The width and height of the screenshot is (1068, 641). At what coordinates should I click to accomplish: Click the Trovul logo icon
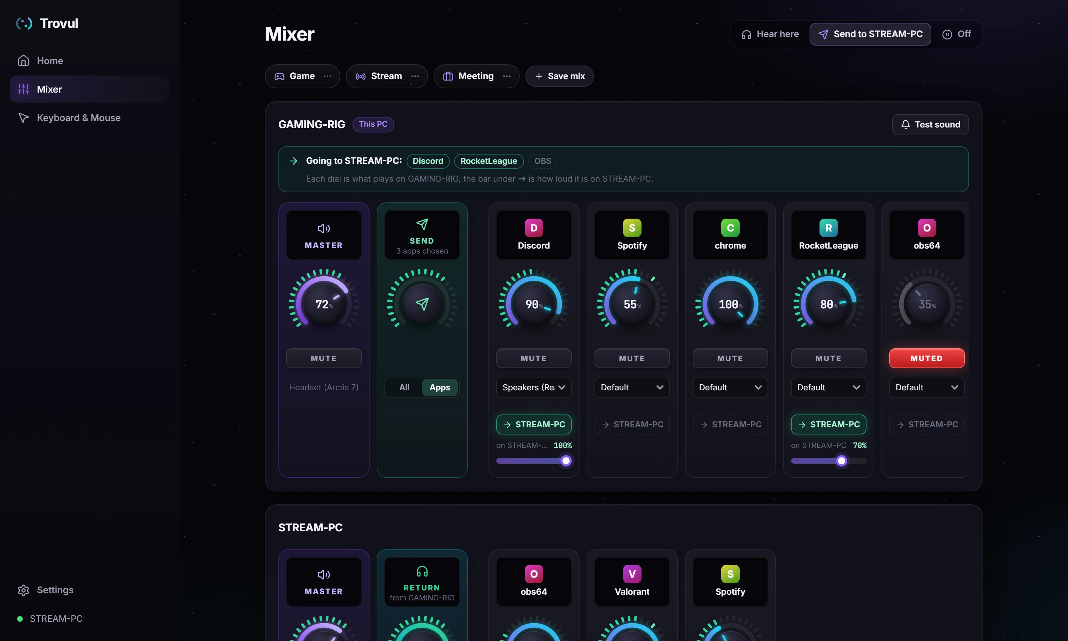tap(24, 23)
